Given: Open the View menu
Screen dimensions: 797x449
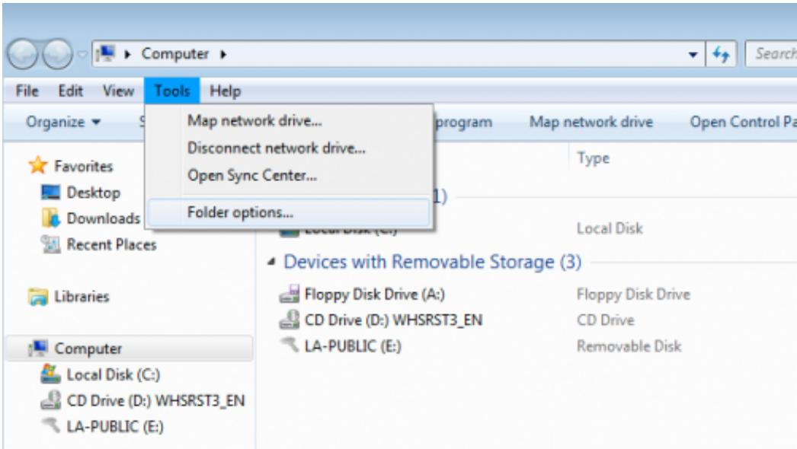Looking at the screenshot, I should [118, 91].
